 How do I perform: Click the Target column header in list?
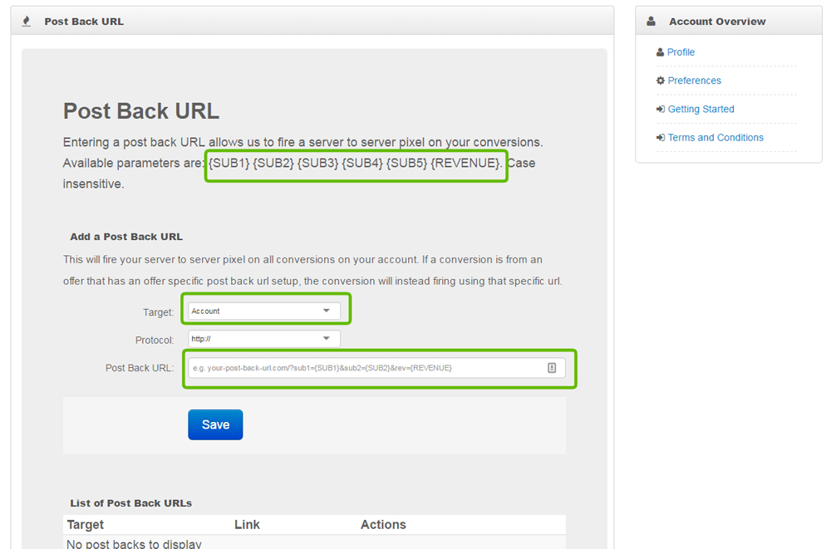point(86,525)
